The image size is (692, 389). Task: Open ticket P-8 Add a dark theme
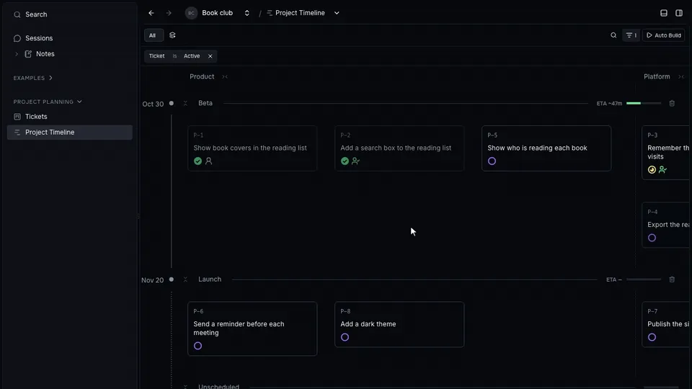(x=399, y=324)
